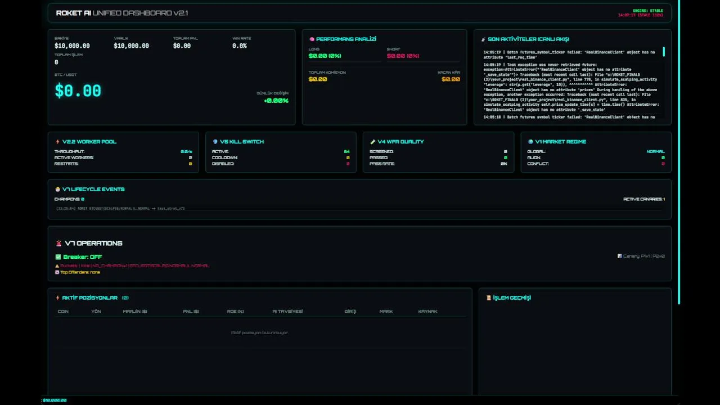
Task: Click the page's vertical scrollbar on right edge
Action: 679,152
